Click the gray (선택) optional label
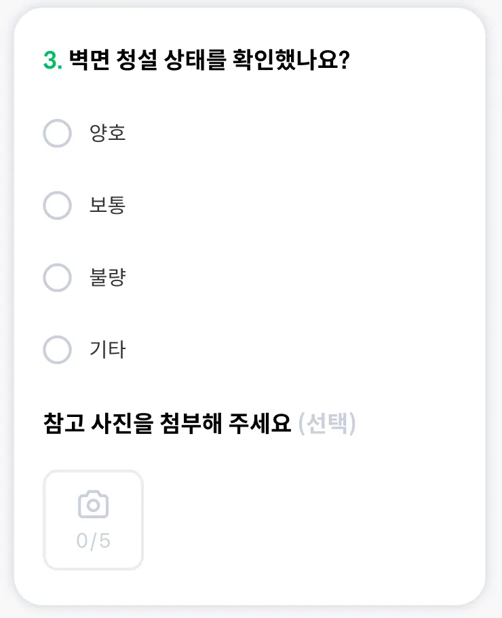The width and height of the screenshot is (502, 618). click(327, 424)
